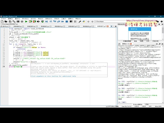Open the PYTHONPATH manager
Screen dimensions: 164x123
coord(84,22)
